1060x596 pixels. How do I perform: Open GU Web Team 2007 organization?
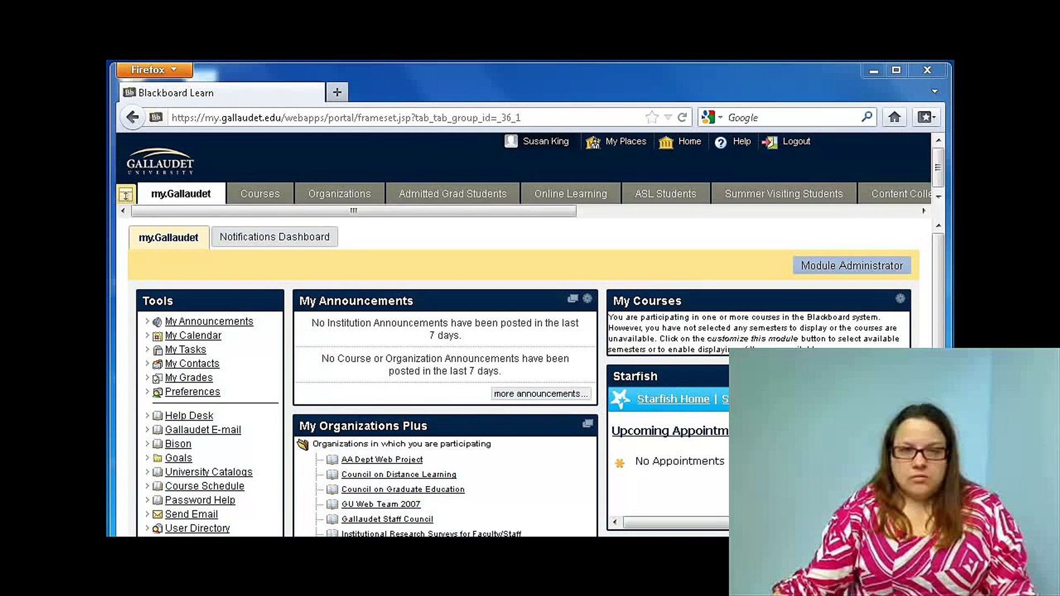click(381, 504)
